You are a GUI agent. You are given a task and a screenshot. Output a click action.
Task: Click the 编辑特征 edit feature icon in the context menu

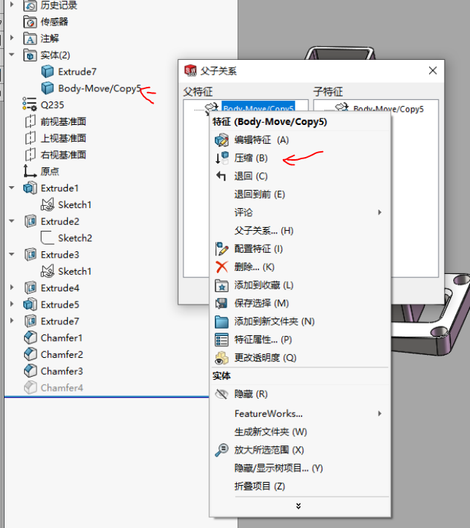[x=221, y=139]
